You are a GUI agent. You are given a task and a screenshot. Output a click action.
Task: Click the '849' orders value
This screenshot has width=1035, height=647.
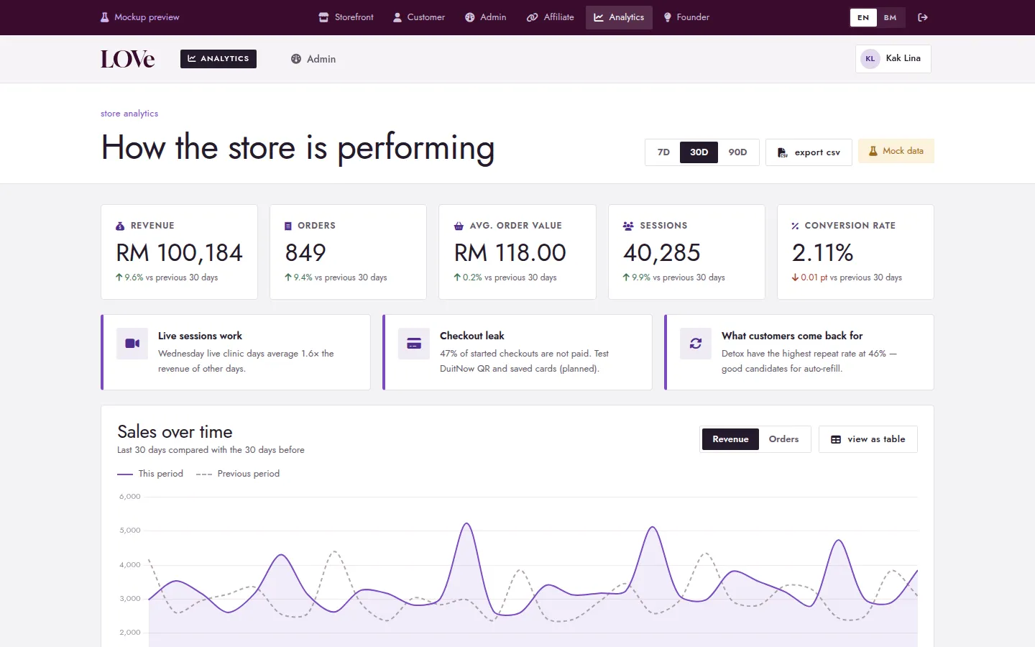305,253
